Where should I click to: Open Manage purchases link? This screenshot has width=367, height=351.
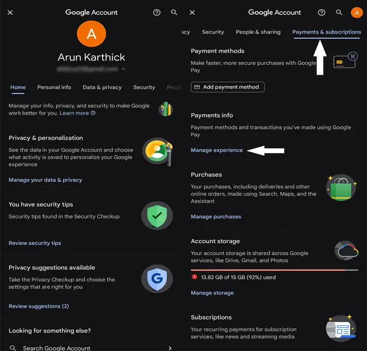pos(216,216)
